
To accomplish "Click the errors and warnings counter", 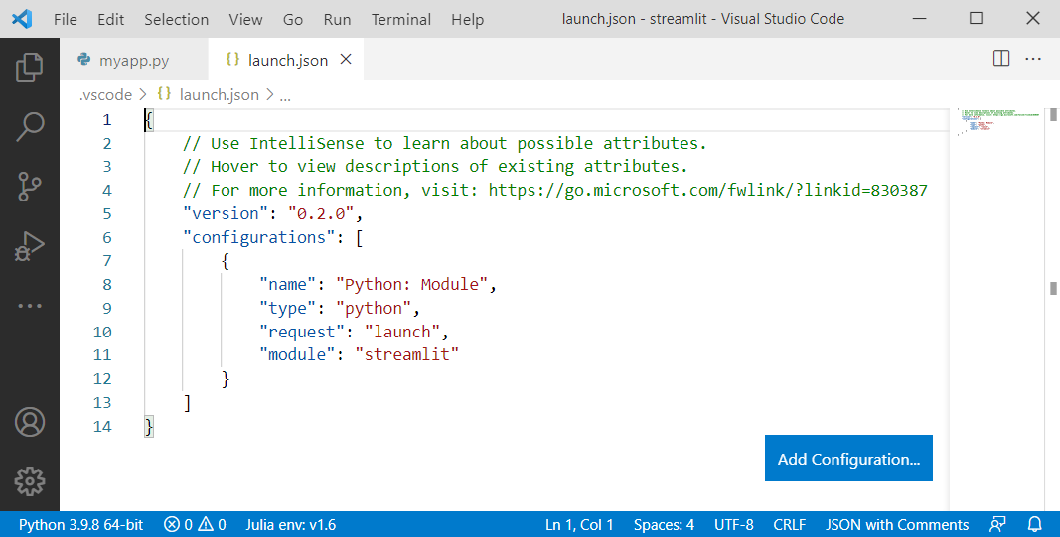I will click(x=196, y=524).
